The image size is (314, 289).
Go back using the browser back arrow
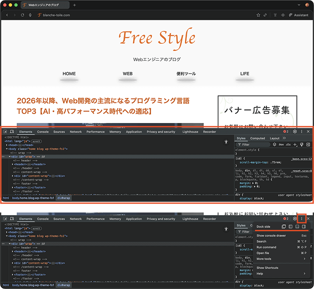[7, 15]
